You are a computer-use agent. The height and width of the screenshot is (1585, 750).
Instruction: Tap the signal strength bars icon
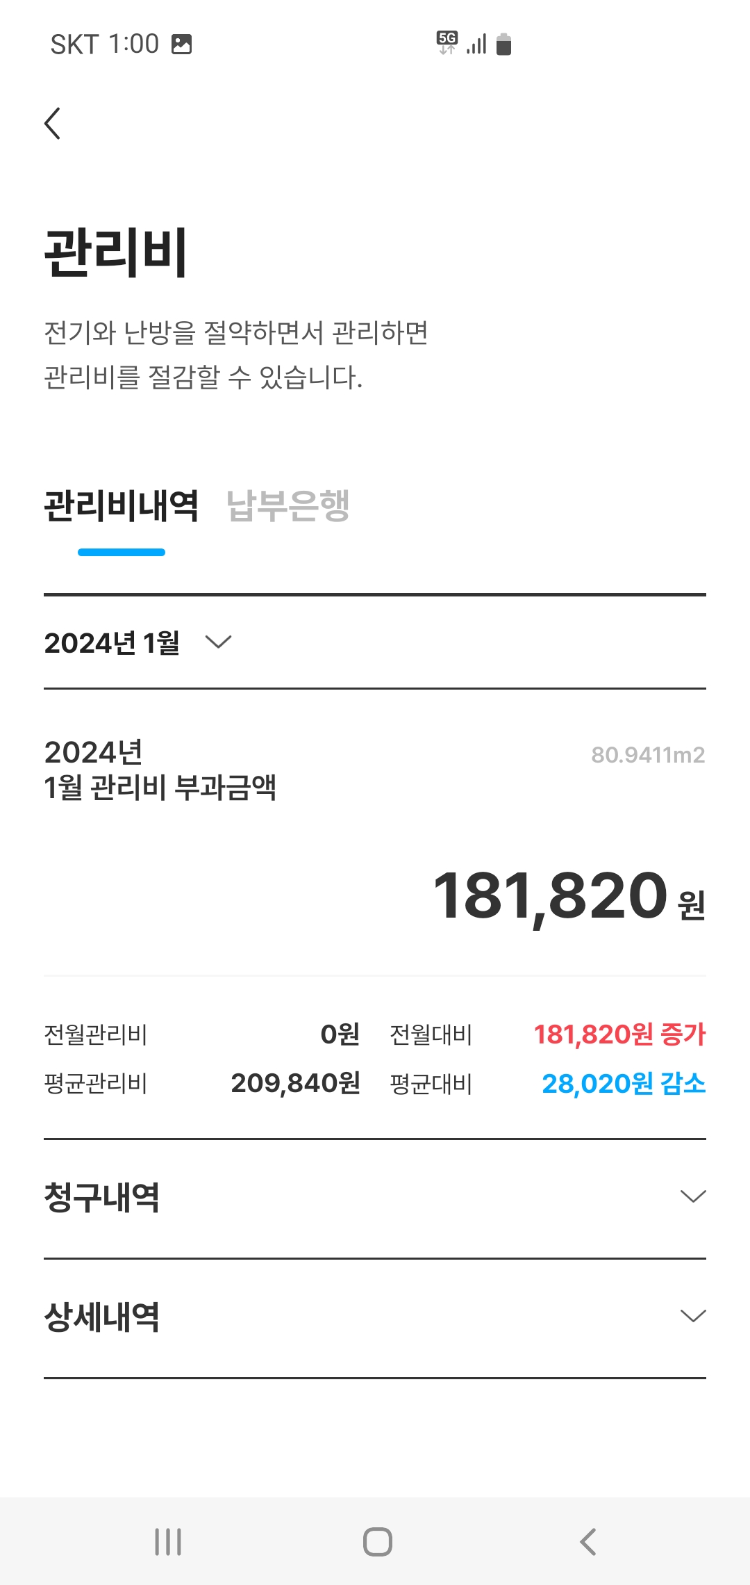[x=476, y=44]
